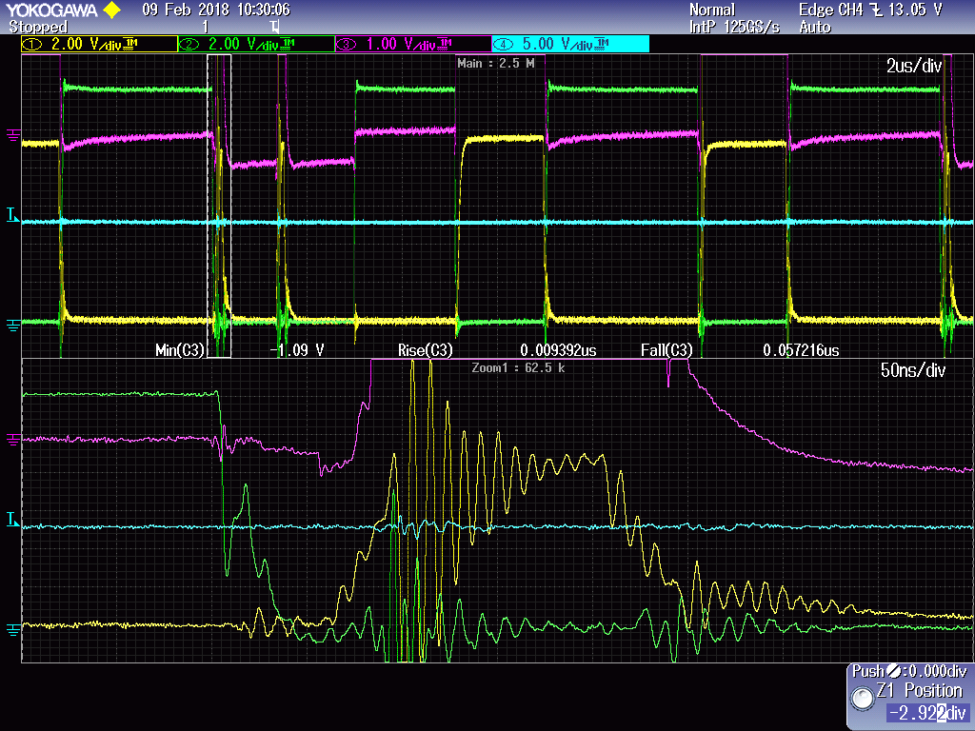Select channel 3 label 1.00 V/div

point(413,44)
